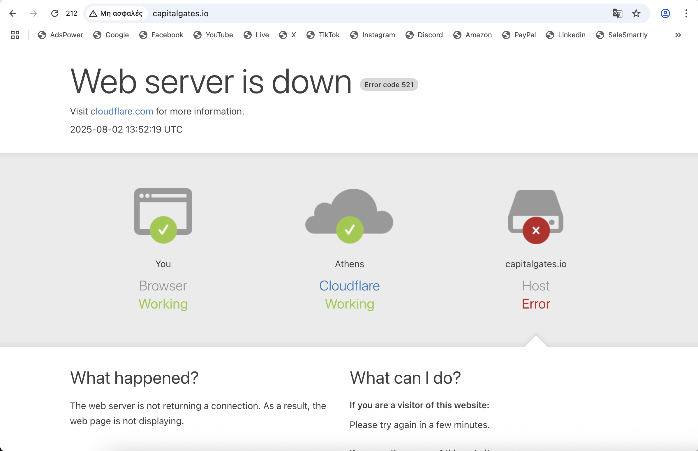Click the 212 counter beside reload

click(71, 13)
